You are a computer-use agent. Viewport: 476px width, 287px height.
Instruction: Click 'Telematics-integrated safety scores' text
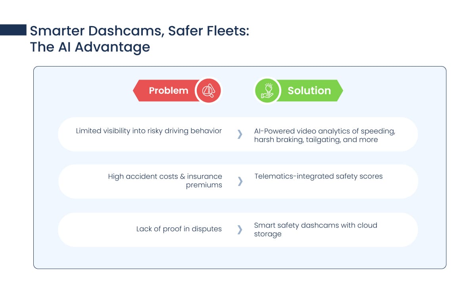tap(319, 176)
